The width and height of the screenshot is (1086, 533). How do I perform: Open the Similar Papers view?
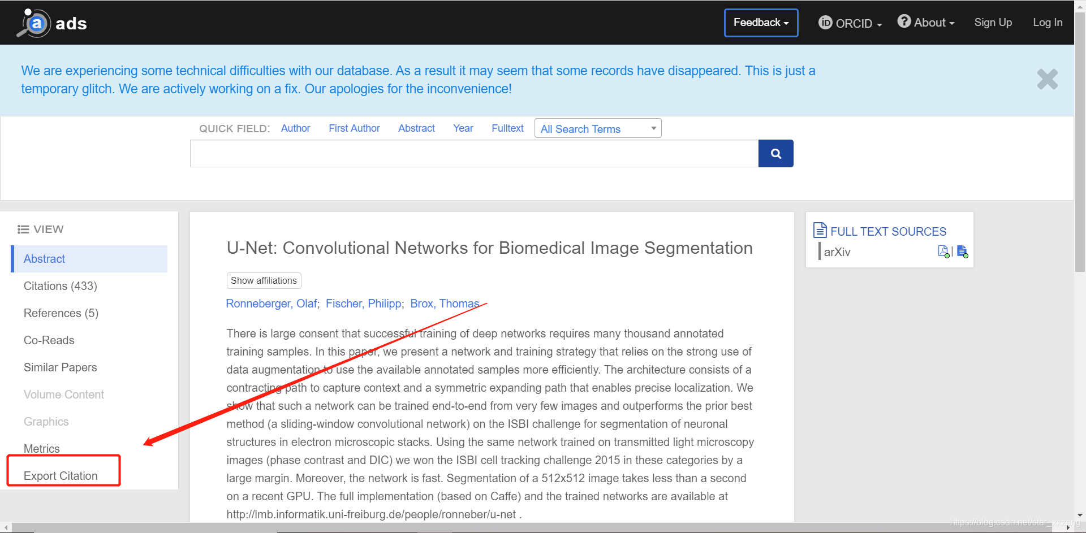pyautogui.click(x=61, y=367)
